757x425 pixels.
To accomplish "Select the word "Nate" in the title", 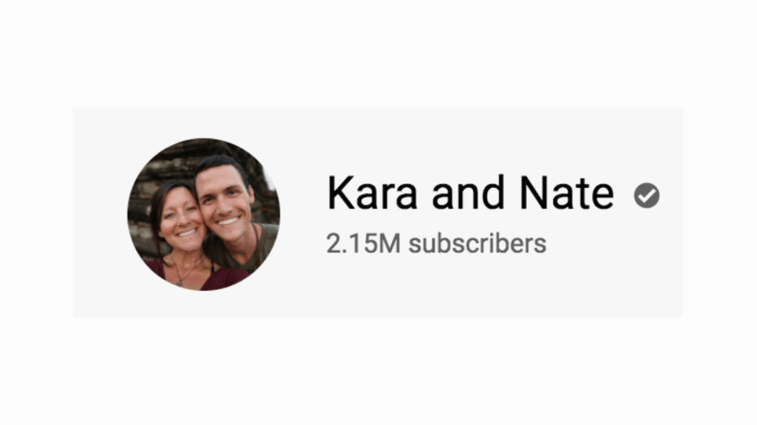I will pos(566,193).
